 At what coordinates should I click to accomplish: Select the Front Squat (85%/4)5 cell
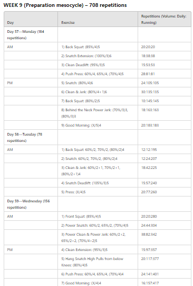pyautogui.click(x=98, y=216)
